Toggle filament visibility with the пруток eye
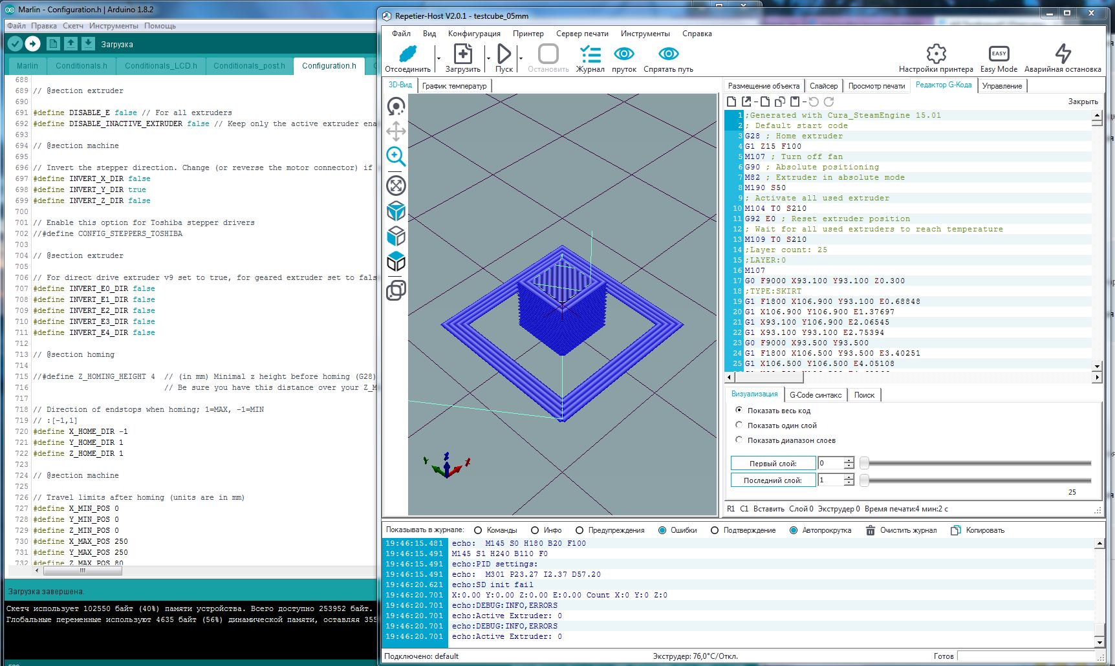The image size is (1115, 666). tap(624, 54)
